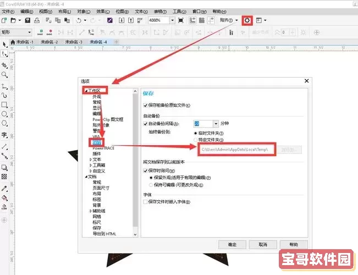Select 导出到 HTML in options tree
The height and width of the screenshot is (275, 358).
[x=104, y=234]
